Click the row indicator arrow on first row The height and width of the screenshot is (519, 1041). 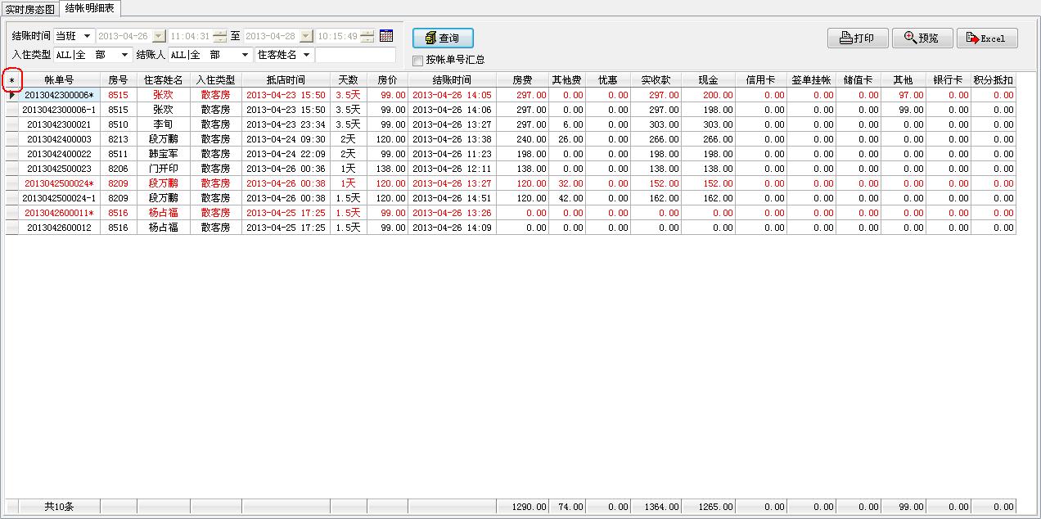11,95
